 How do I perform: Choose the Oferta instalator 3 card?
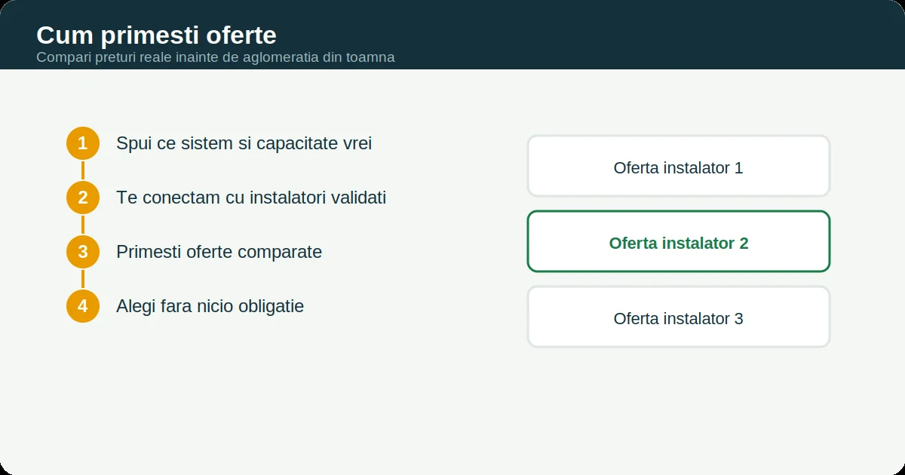[679, 317]
